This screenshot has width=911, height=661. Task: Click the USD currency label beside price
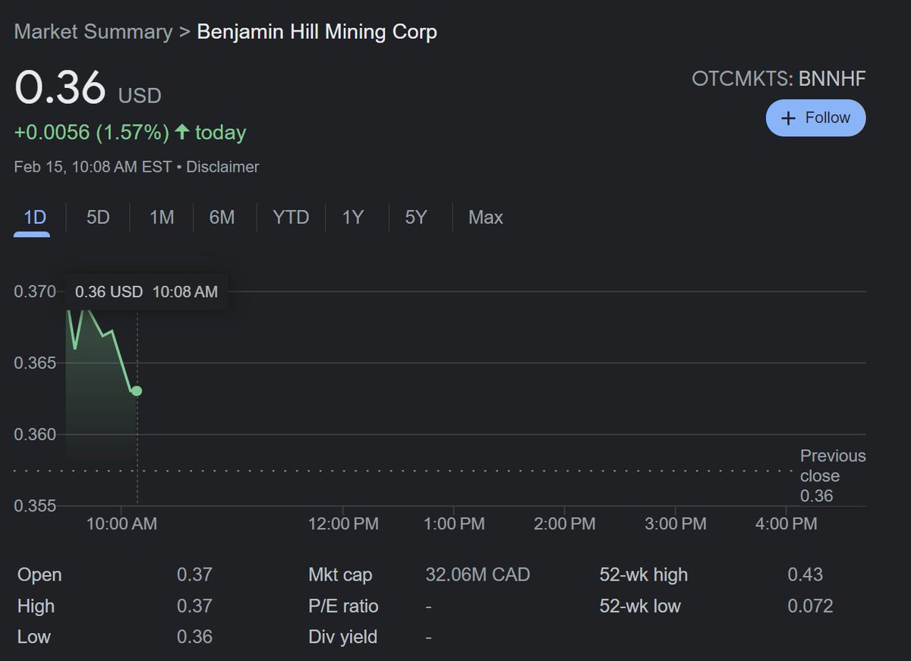click(x=140, y=96)
